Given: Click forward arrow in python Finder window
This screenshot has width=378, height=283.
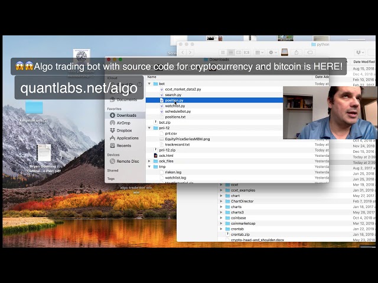Looking at the screenshot, I should click(190, 52).
